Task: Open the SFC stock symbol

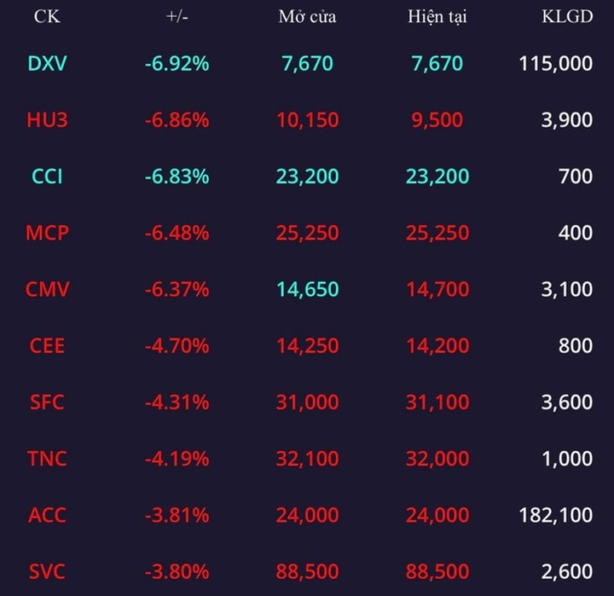Action: (47, 402)
